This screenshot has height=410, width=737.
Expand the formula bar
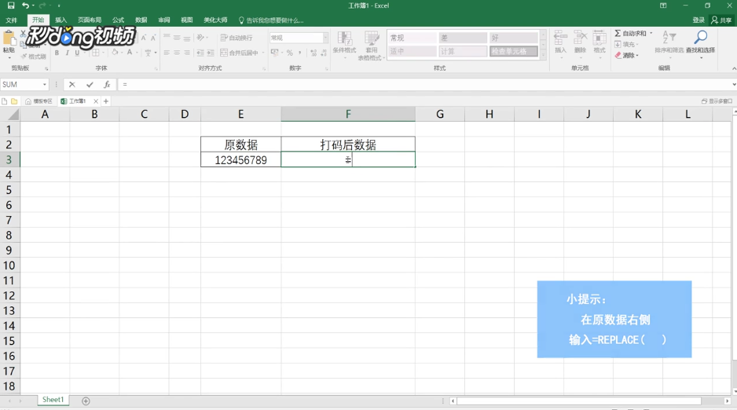click(x=734, y=85)
